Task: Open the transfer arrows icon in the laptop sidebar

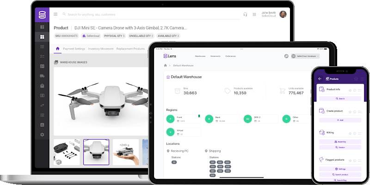Action: coord(42,105)
